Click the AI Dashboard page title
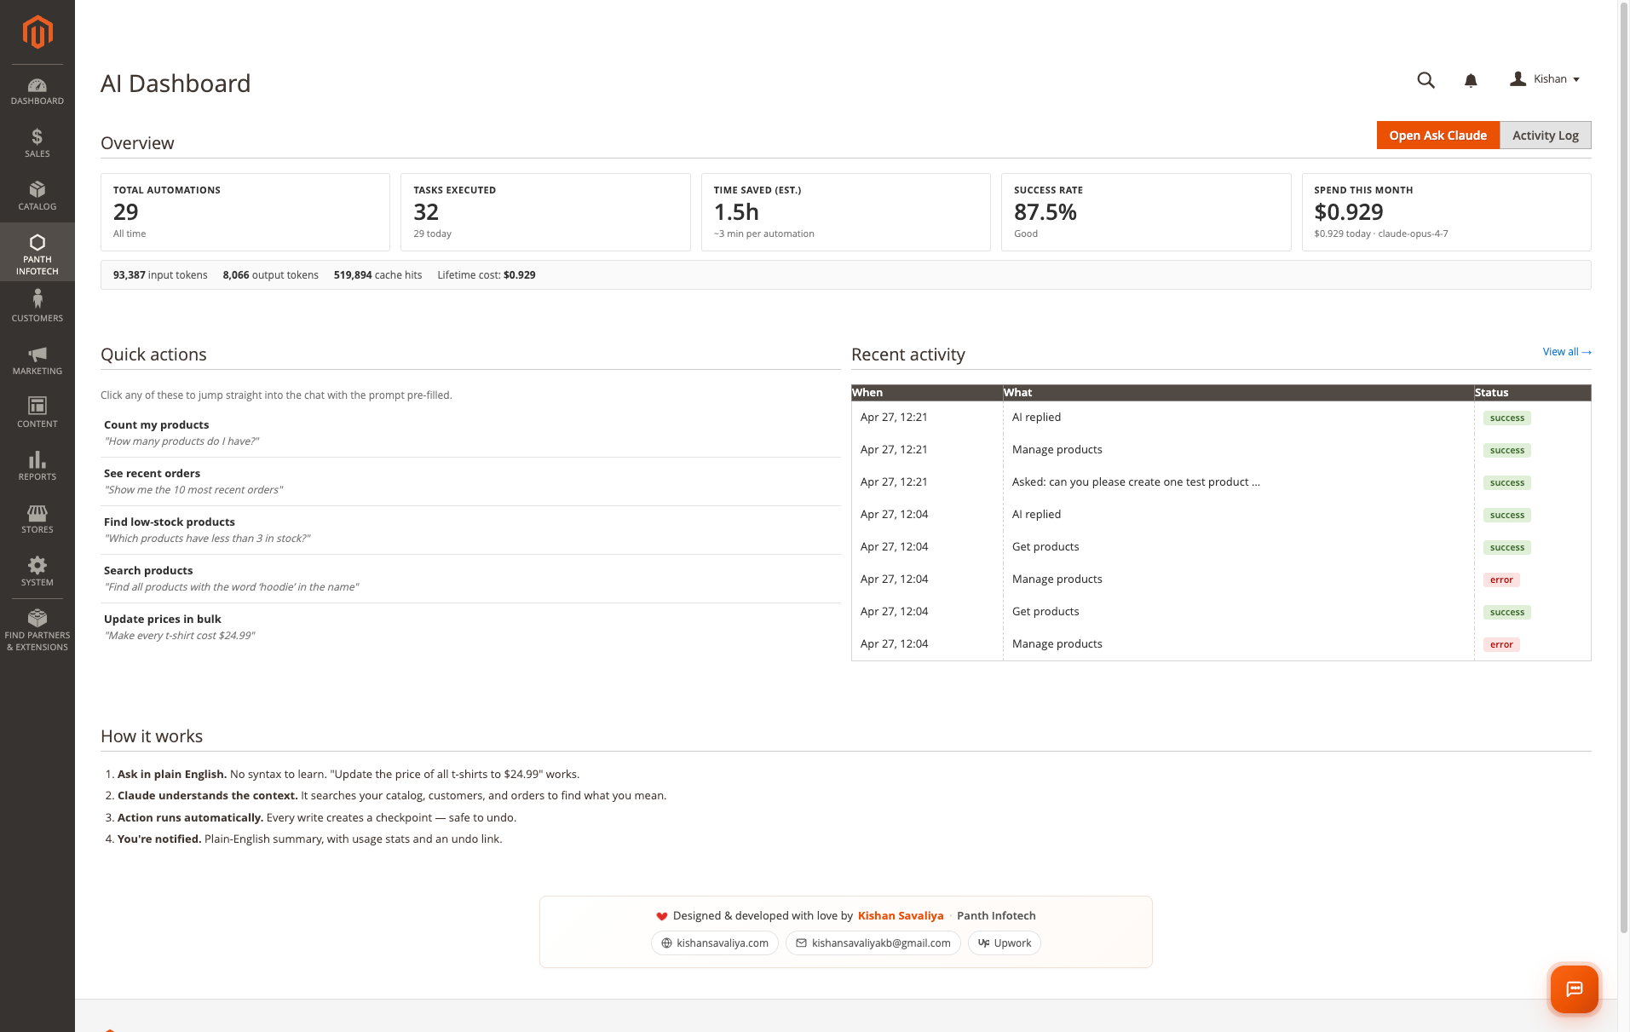Viewport: 1630px width, 1032px height. coord(176,84)
